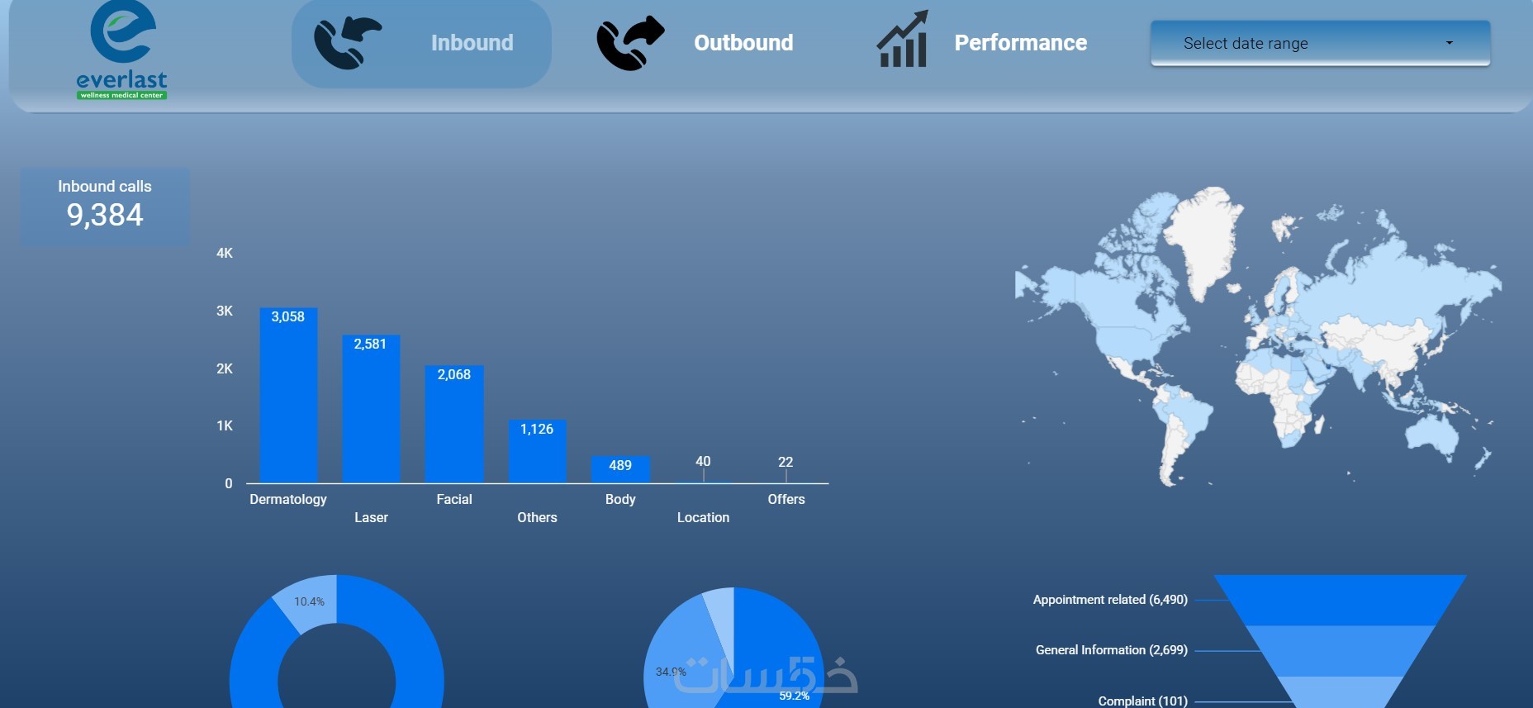
Task: Click the Body axis label
Action: coord(620,499)
